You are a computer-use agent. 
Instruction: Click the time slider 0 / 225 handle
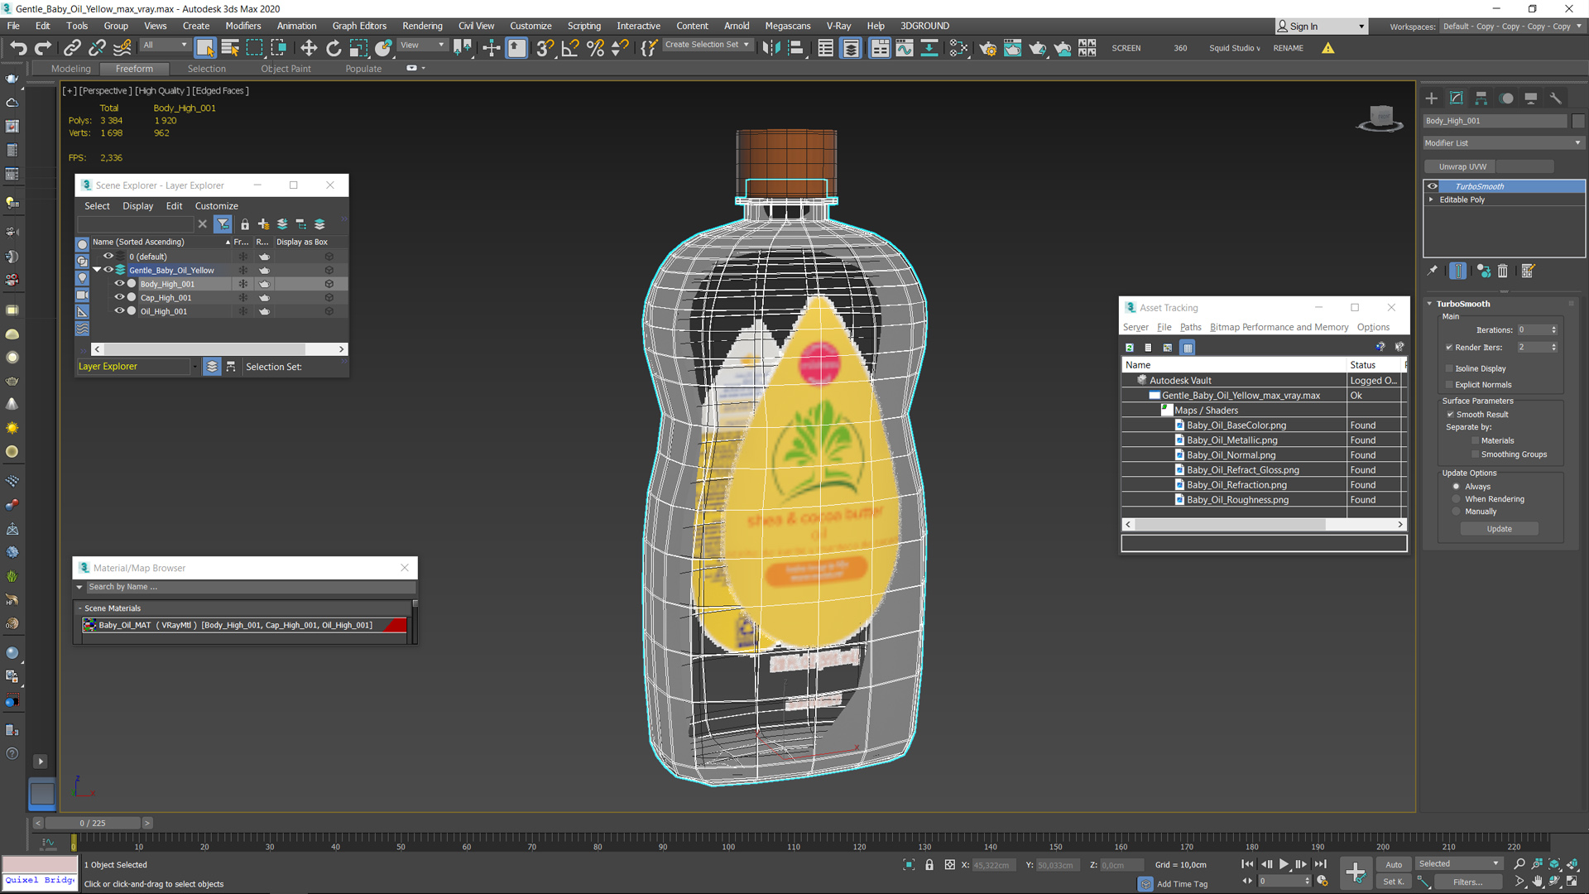pos(93,823)
